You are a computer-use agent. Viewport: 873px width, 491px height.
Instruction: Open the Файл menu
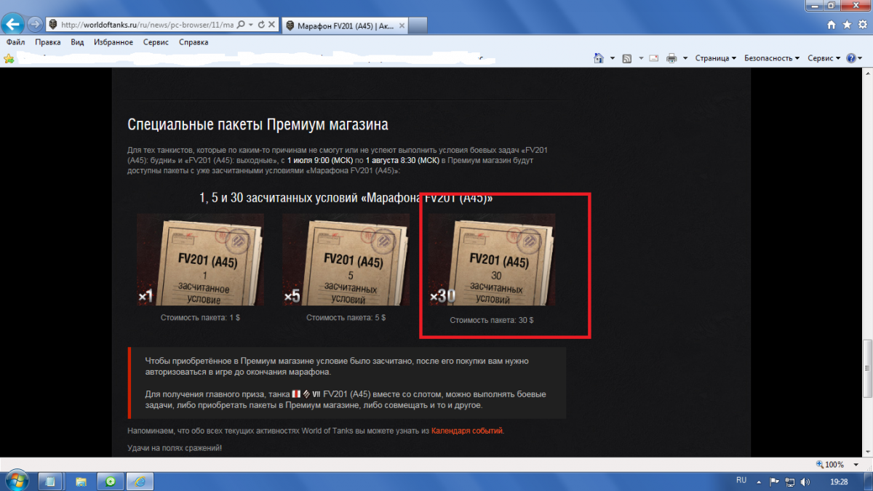15,42
